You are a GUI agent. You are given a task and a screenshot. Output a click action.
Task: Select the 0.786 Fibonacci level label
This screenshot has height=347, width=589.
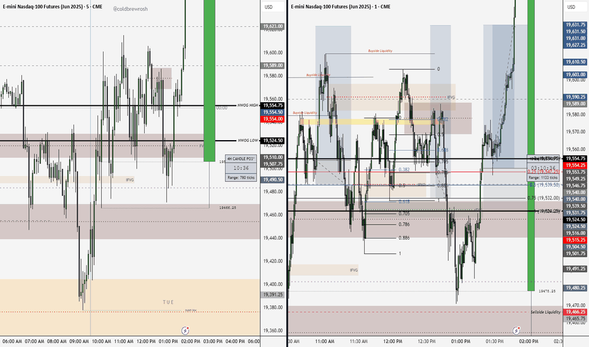coord(404,225)
